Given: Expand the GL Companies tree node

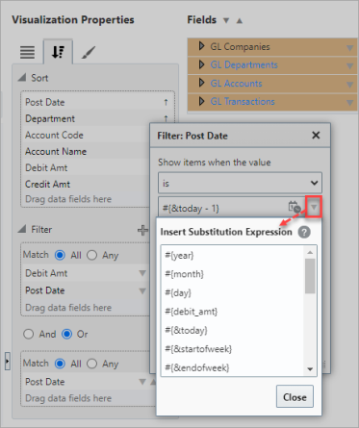Looking at the screenshot, I should [201, 46].
